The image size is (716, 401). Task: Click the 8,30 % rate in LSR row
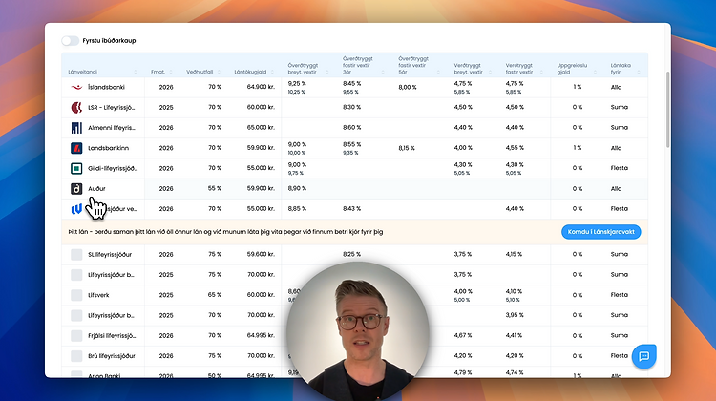(x=351, y=107)
